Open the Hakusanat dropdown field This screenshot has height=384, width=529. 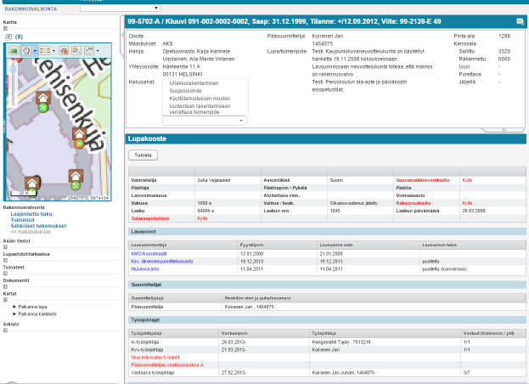coord(205,121)
